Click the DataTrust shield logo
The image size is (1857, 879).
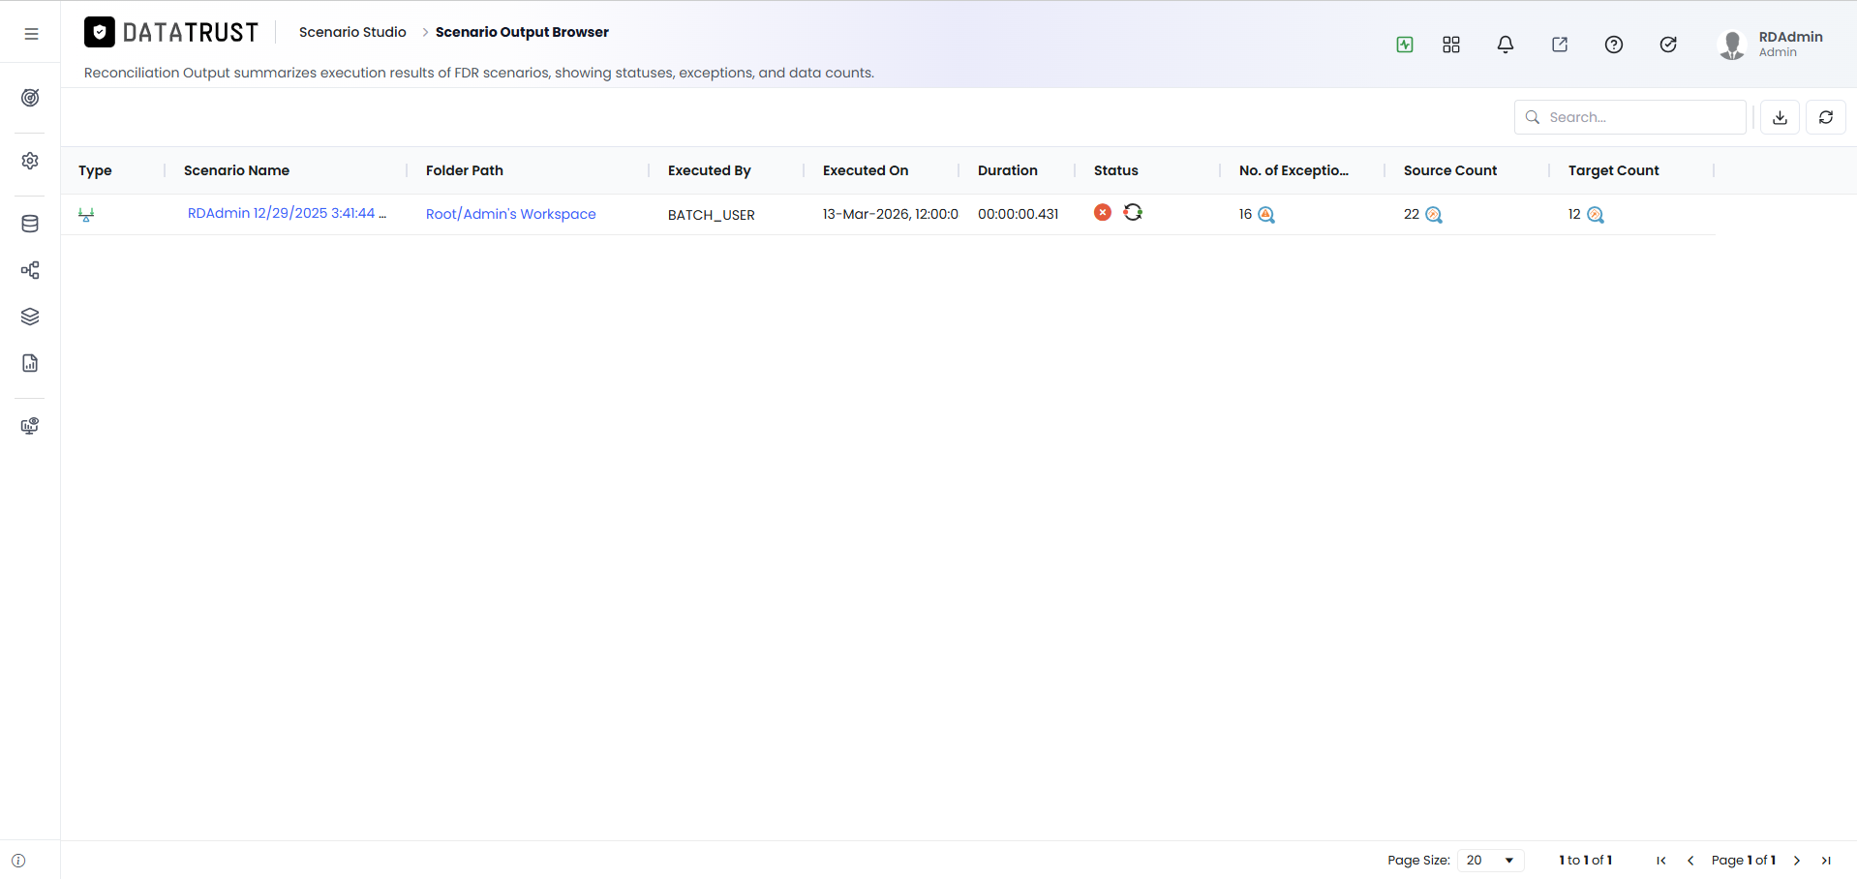pyautogui.click(x=100, y=32)
